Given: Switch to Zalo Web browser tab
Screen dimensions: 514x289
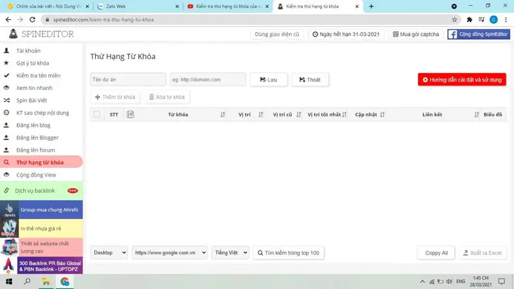Looking at the screenshot, I should [x=138, y=6].
